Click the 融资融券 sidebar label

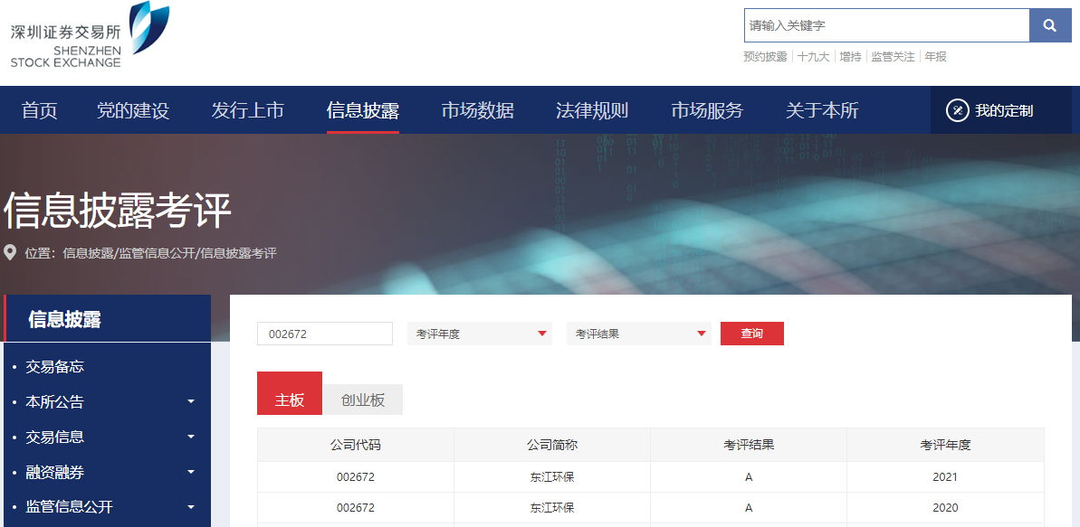(55, 473)
